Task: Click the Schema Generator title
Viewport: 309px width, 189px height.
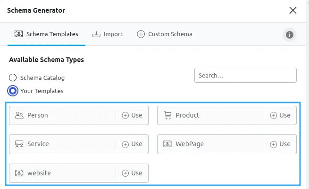Action: point(36,10)
